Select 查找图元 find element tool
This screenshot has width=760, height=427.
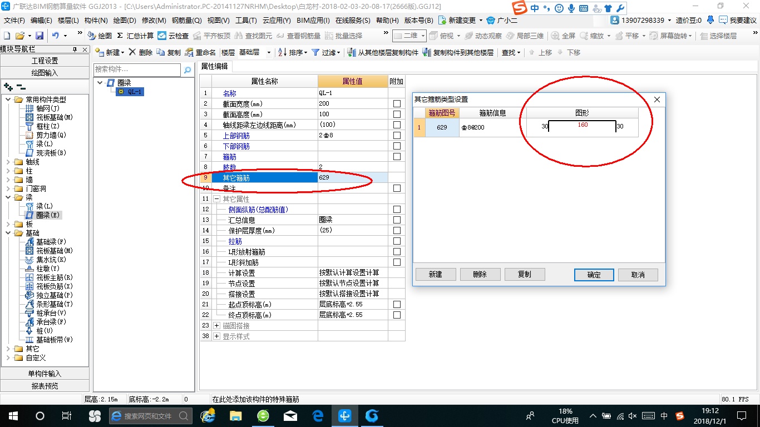click(254, 36)
